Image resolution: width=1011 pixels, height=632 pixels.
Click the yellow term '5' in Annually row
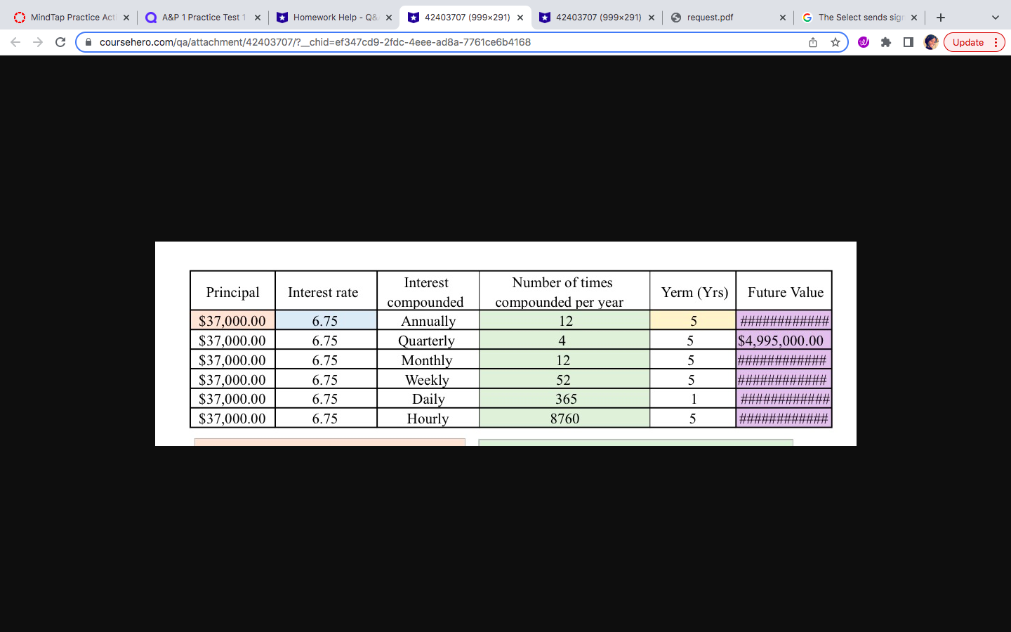694,320
